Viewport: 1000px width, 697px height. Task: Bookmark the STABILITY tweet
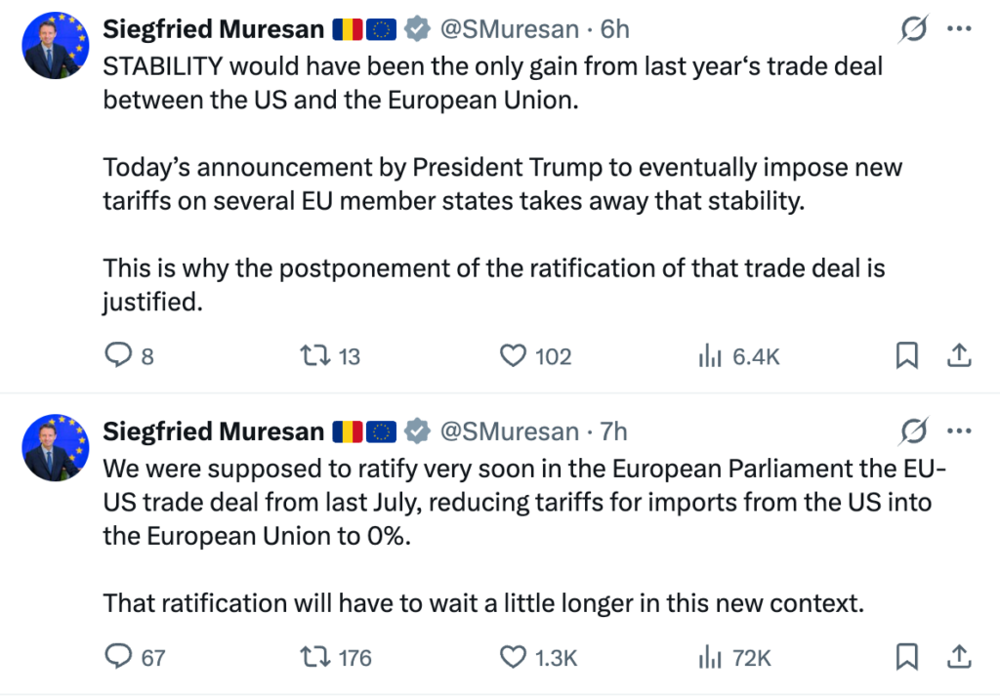pos(907,356)
